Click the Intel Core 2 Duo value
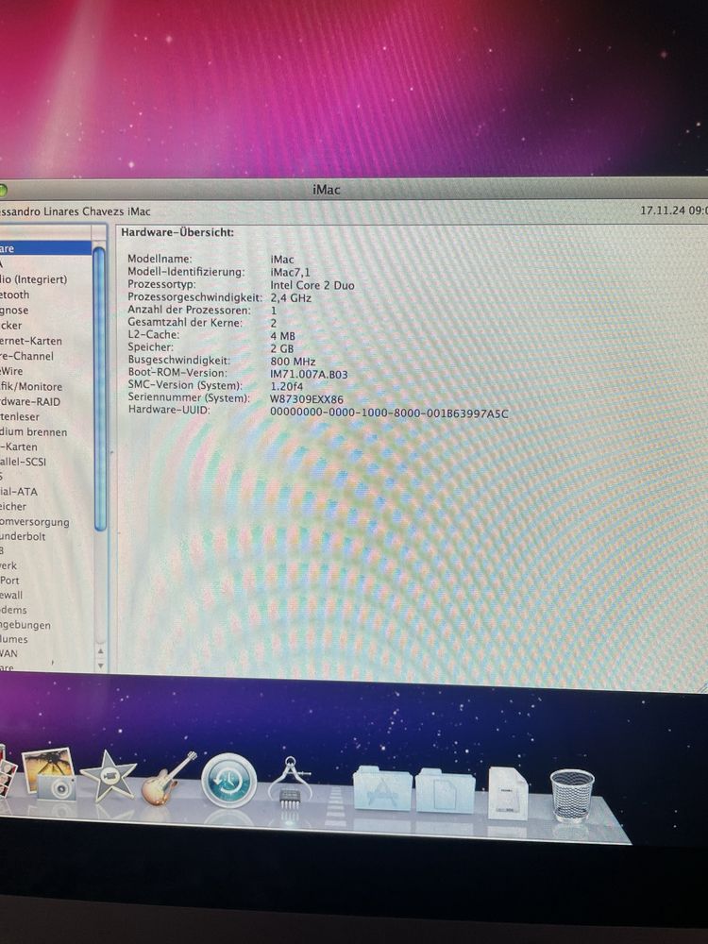708x944 pixels. click(x=312, y=285)
